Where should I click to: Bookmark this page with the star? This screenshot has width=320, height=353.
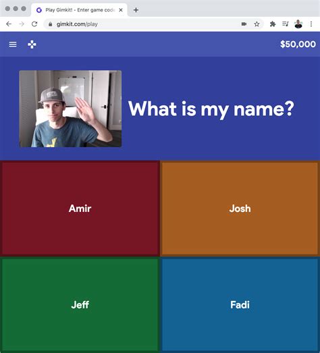point(257,24)
